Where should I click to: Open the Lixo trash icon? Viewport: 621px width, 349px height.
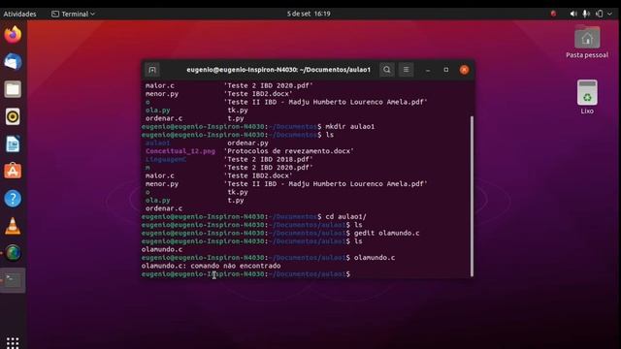(587, 97)
